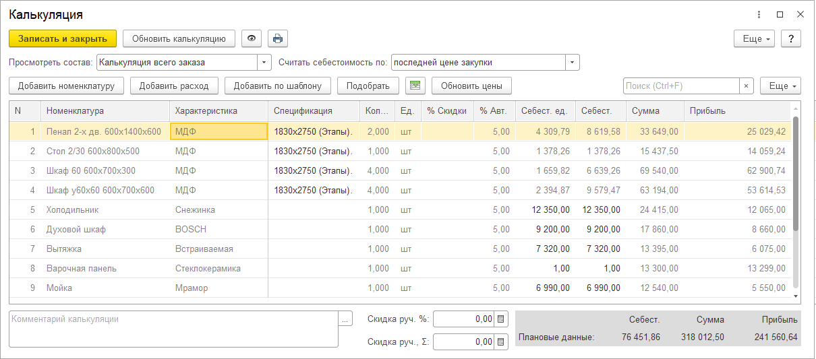Clear the search field with X

click(x=747, y=86)
